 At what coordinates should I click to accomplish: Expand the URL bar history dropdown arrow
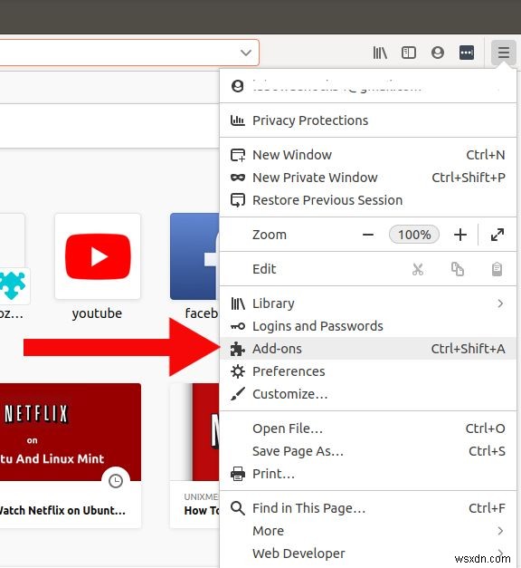[246, 53]
